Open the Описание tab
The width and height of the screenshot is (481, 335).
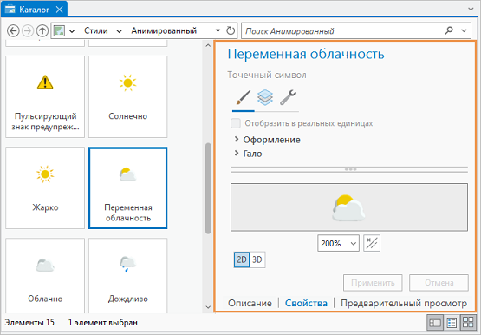click(x=250, y=303)
